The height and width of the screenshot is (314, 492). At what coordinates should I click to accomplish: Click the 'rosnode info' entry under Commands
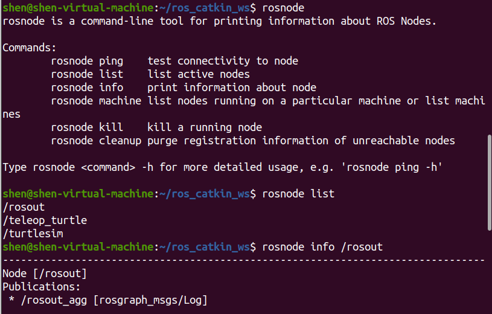[x=87, y=87]
